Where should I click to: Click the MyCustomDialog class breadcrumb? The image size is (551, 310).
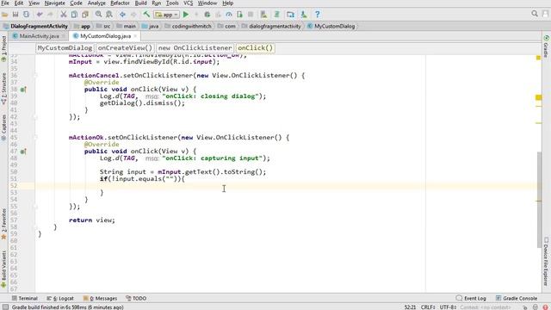65,48
